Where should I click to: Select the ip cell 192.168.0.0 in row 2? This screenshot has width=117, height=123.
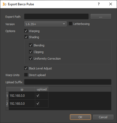(x=22, y=104)
